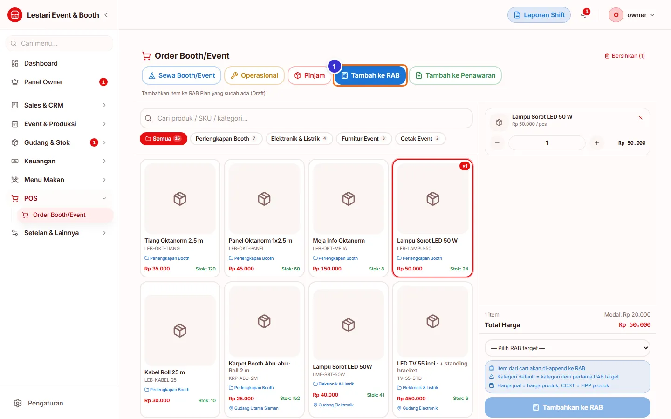
Task: Open the Laporan Shift report
Action: 539,15
